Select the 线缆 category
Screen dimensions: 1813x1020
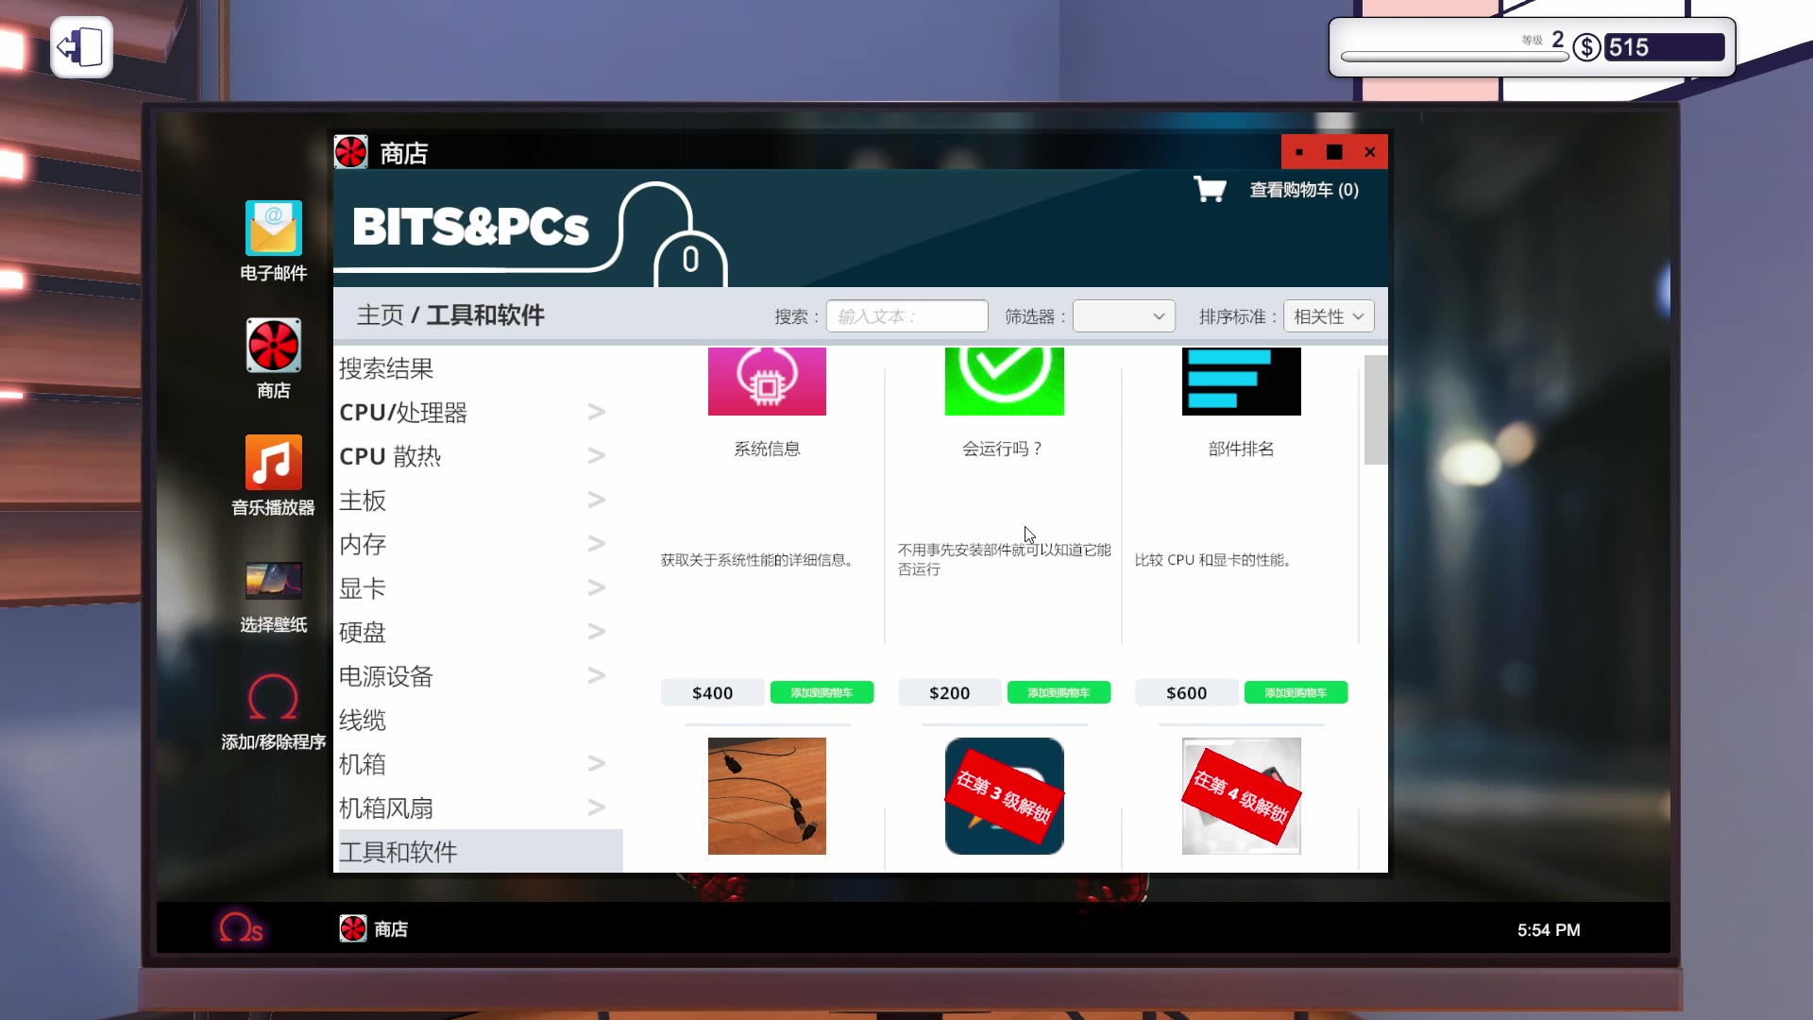click(x=363, y=720)
